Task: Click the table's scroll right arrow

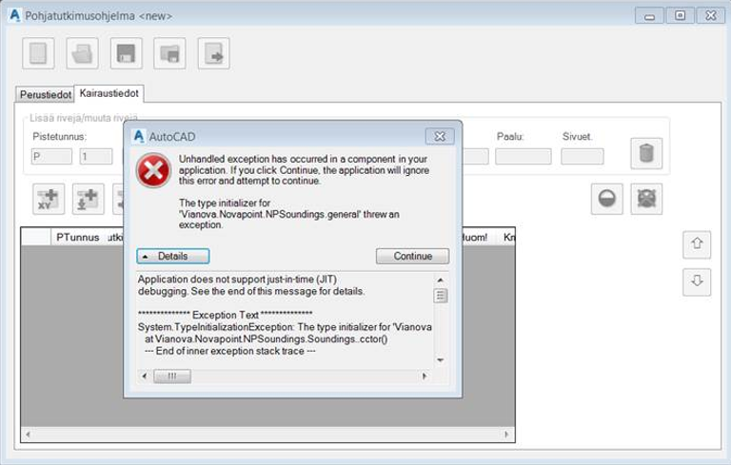Action: tap(506, 435)
